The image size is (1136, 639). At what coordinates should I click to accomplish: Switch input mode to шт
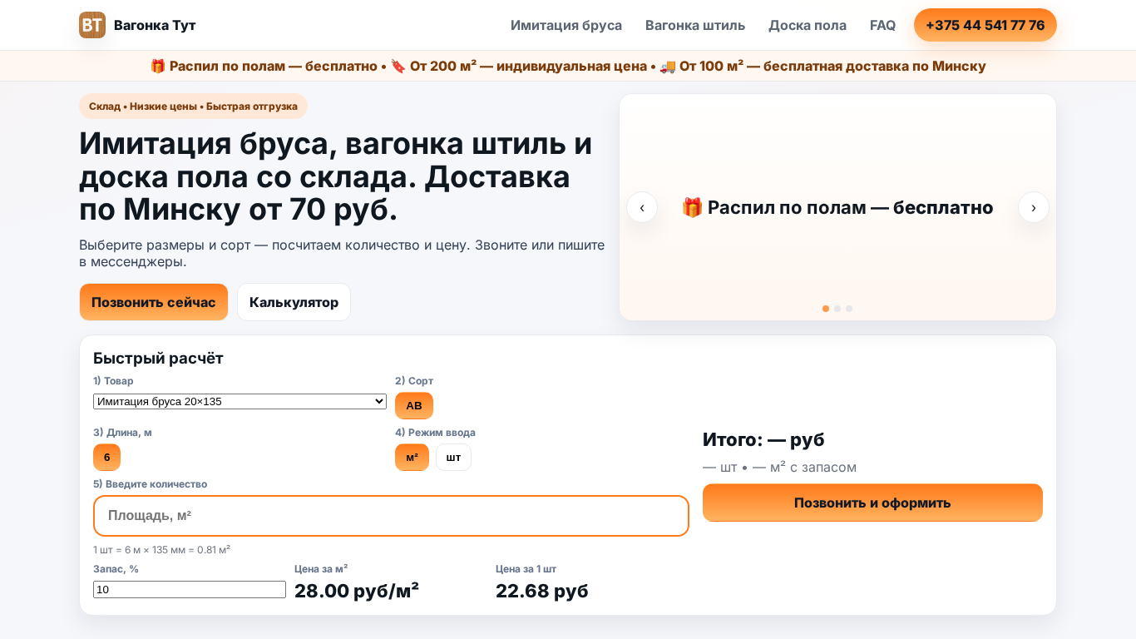tap(453, 458)
